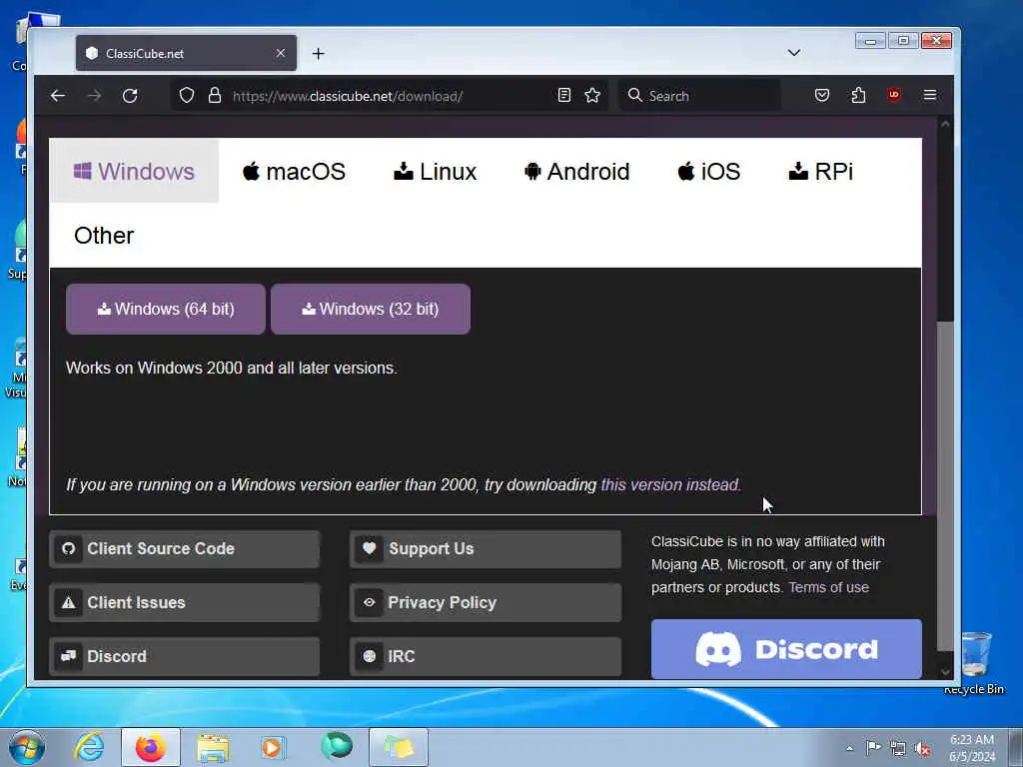Expand the list all tabs chevron
Viewport: 1023px width, 767px height.
coord(794,53)
